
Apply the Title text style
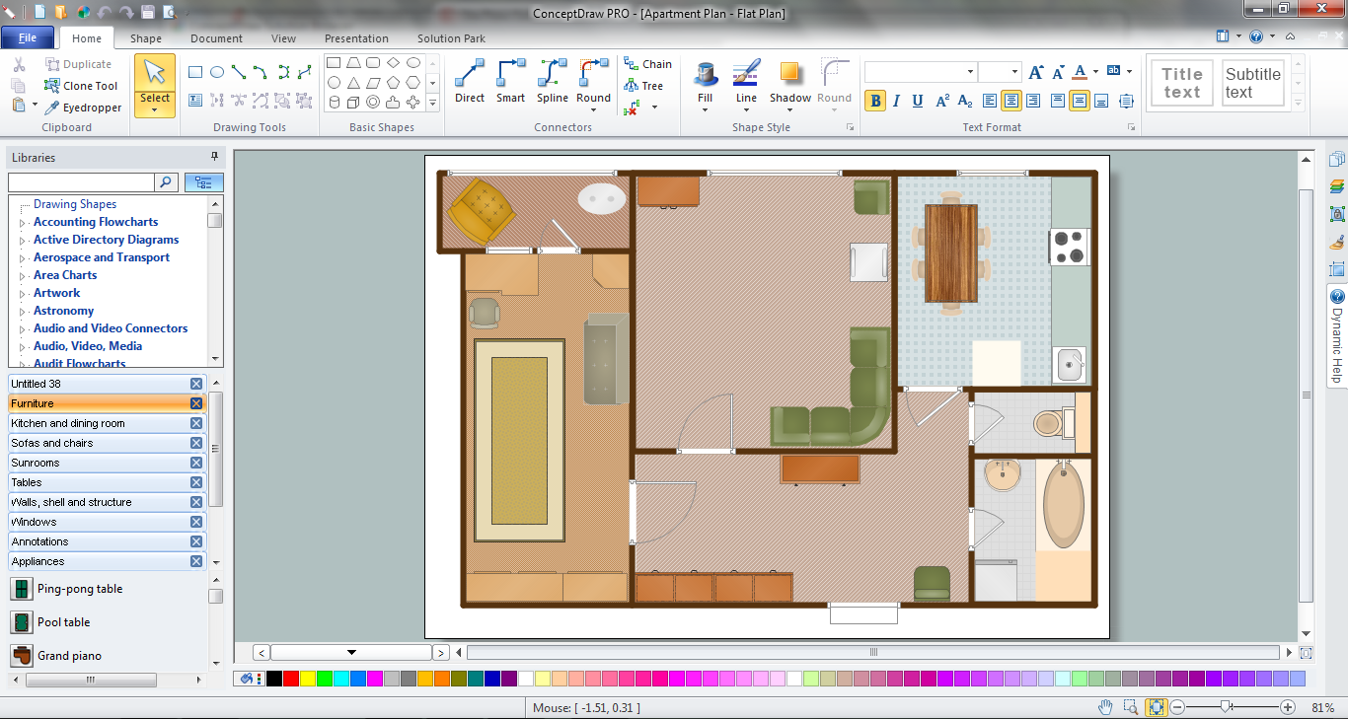click(x=1181, y=83)
